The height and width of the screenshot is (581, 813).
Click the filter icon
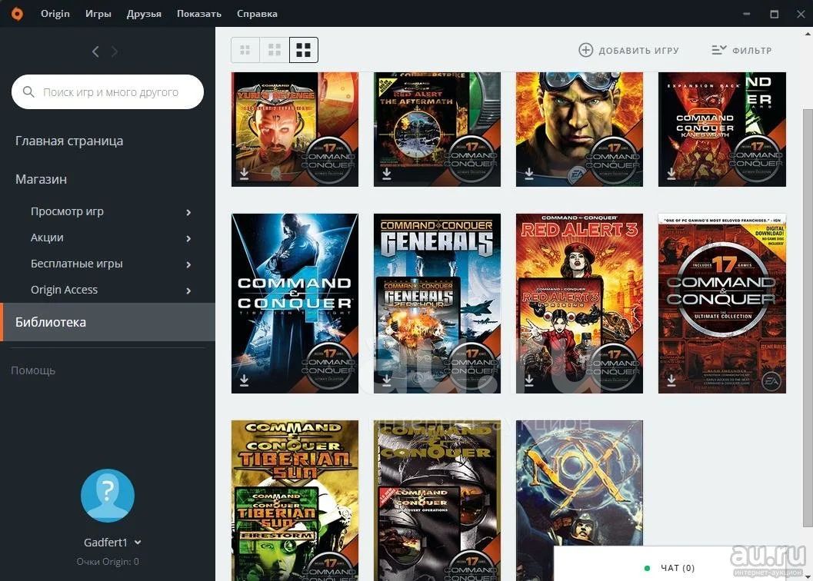(718, 50)
